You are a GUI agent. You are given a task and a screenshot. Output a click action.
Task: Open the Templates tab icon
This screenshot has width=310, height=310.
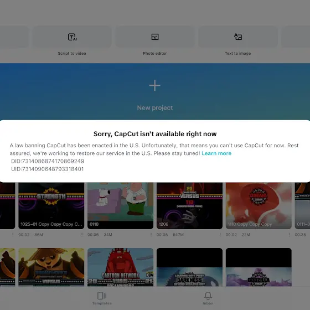click(102, 296)
